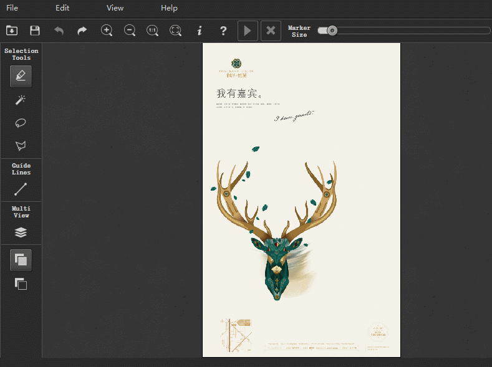Undo the last action
The height and width of the screenshot is (367, 492).
pos(59,31)
